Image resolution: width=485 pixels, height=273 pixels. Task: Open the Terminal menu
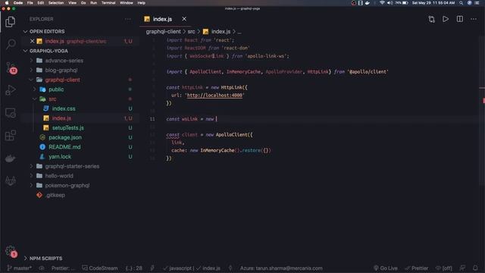(x=108, y=3)
